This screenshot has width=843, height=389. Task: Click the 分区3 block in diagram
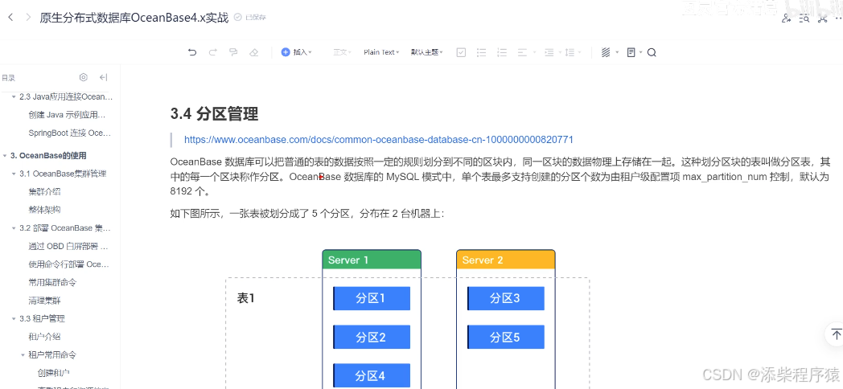tap(505, 298)
